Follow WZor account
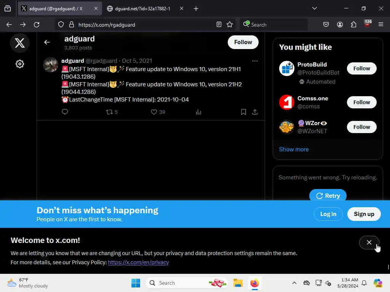Image resolution: width=390 pixels, height=292 pixels. coord(362,127)
